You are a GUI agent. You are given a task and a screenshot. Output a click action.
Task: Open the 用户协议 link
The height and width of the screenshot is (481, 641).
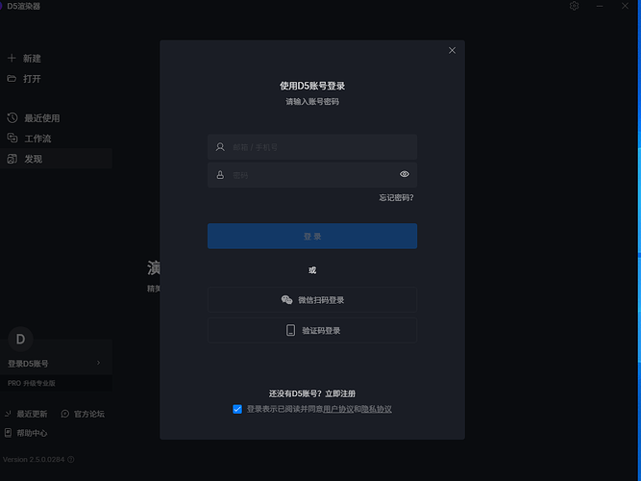(x=338, y=409)
